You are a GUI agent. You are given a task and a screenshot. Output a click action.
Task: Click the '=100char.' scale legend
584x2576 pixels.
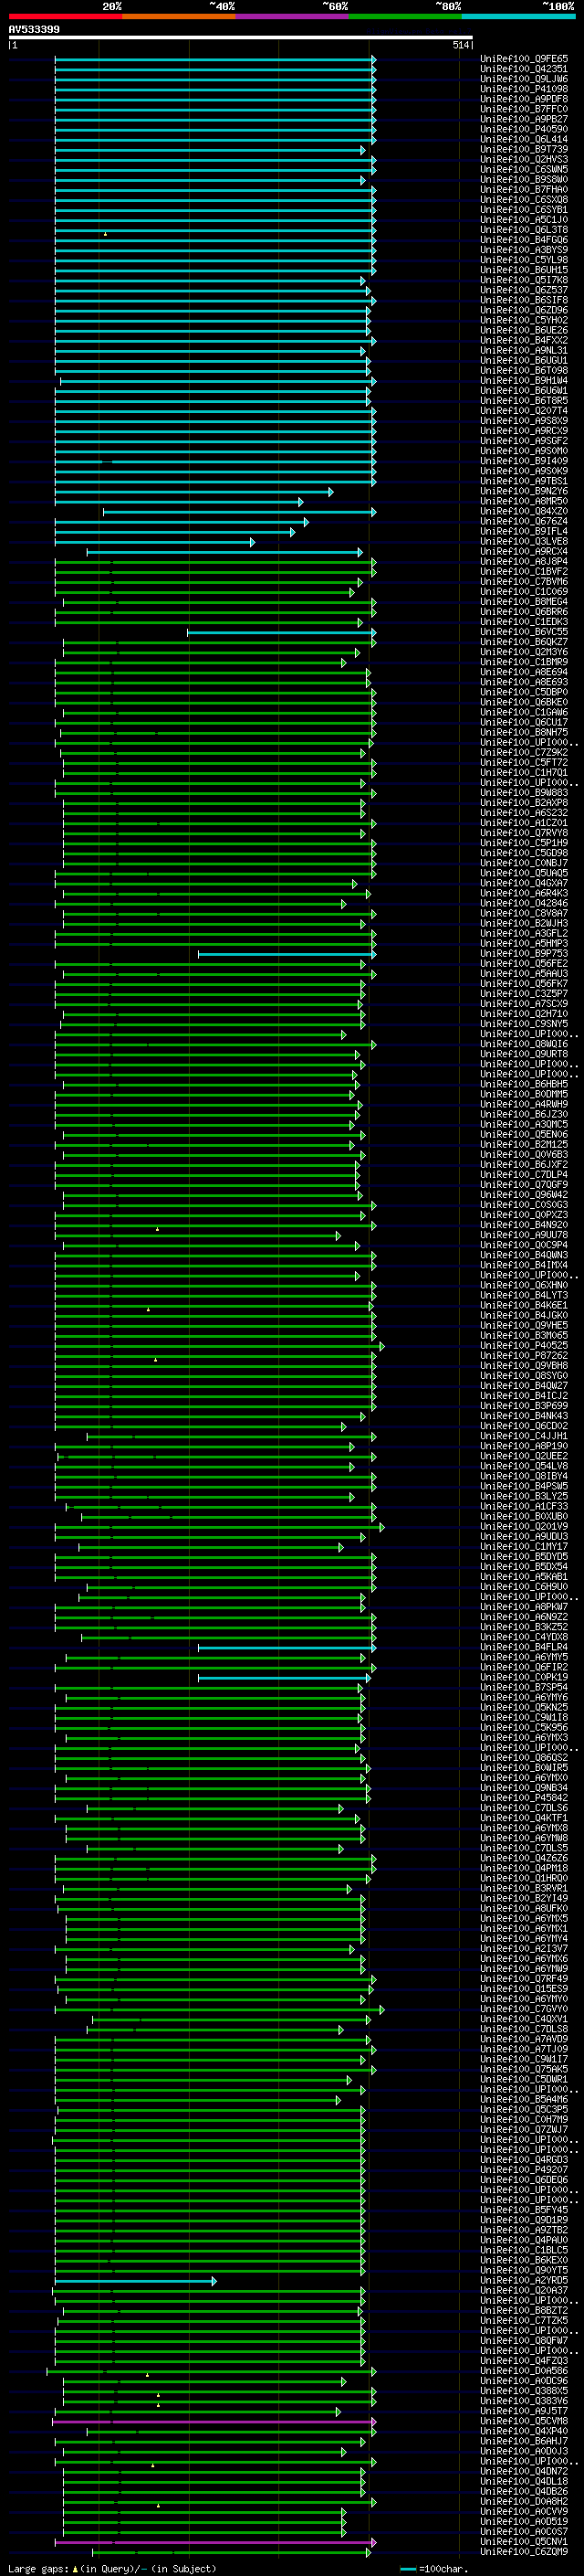pos(433,2569)
